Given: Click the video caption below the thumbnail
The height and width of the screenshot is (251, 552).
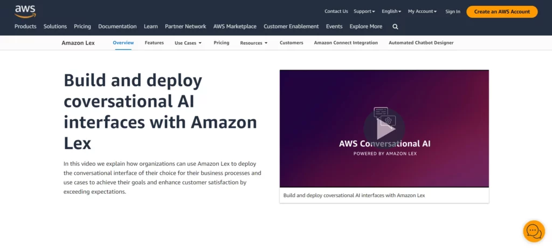Looking at the screenshot, I should (354, 195).
